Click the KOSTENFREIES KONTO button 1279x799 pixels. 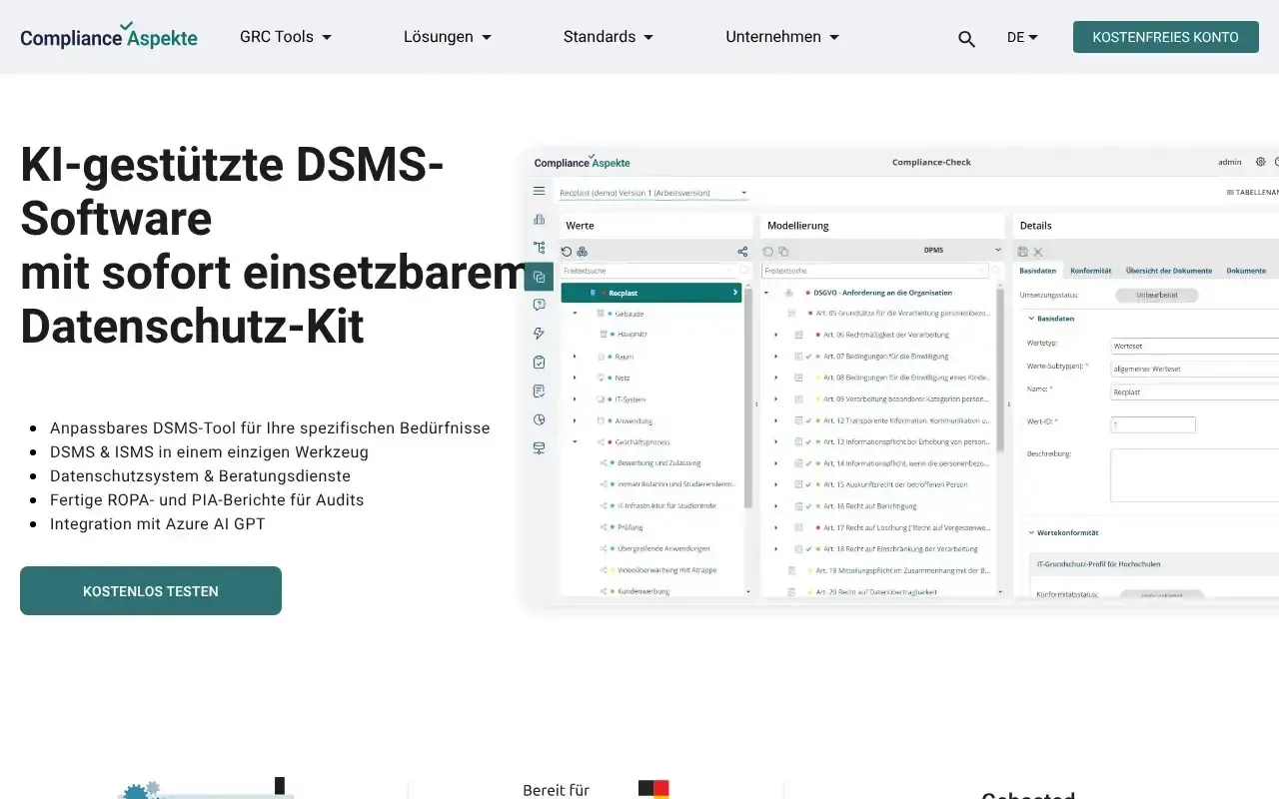pyautogui.click(x=1165, y=36)
